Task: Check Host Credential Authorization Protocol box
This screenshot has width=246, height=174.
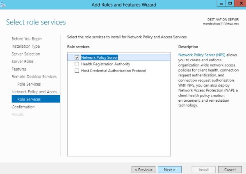Action: (x=77, y=71)
